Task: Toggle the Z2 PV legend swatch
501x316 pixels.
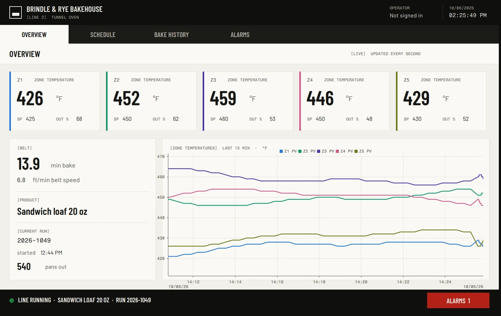Action: pos(300,151)
